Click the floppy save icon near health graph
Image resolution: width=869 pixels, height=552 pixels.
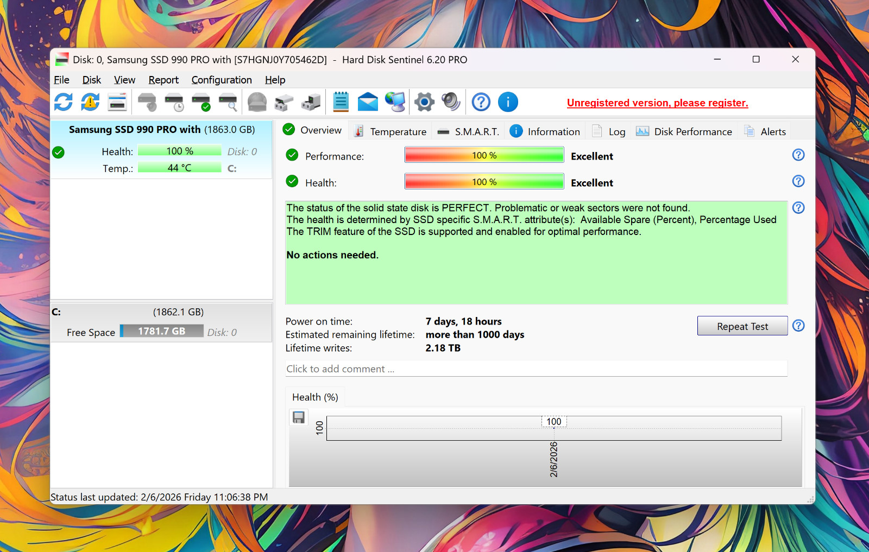(x=299, y=417)
